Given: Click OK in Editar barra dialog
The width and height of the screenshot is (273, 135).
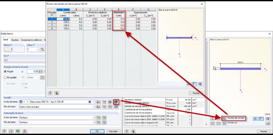Looking at the screenshot, I should (x=97, y=131).
